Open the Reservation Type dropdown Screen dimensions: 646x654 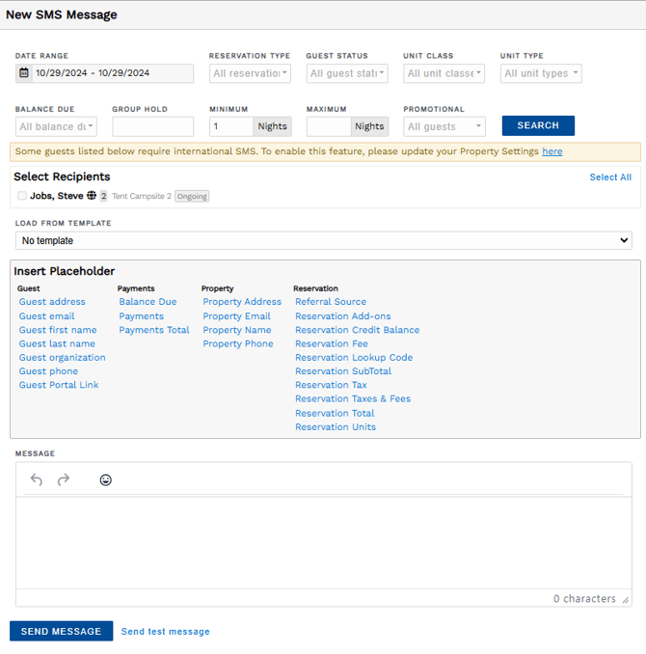point(250,73)
